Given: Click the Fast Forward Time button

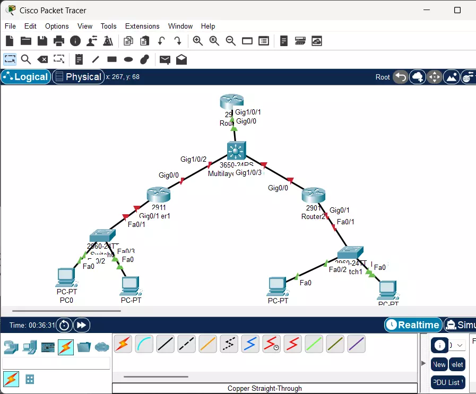Looking at the screenshot, I should pyautogui.click(x=81, y=325).
